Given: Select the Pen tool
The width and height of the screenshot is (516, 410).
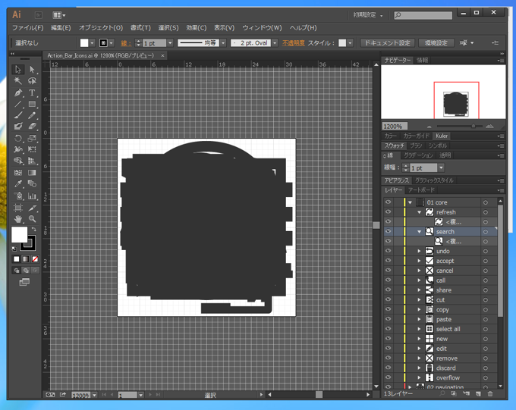Looking at the screenshot, I should pos(17,92).
